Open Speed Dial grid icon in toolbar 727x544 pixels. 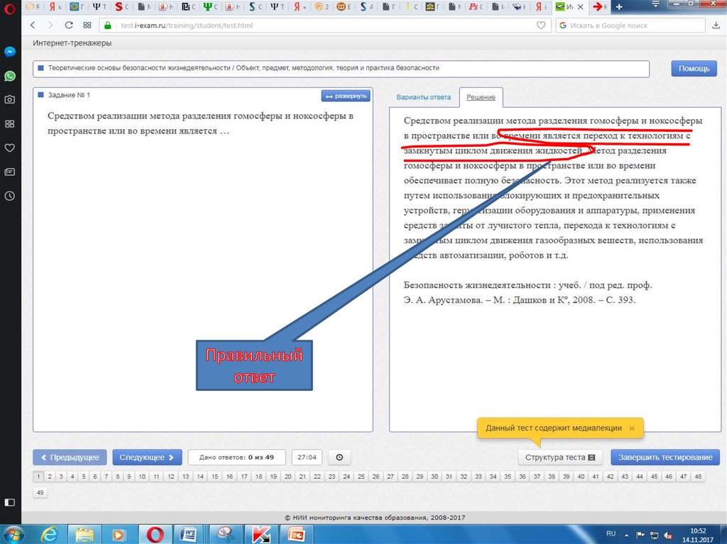(x=87, y=25)
